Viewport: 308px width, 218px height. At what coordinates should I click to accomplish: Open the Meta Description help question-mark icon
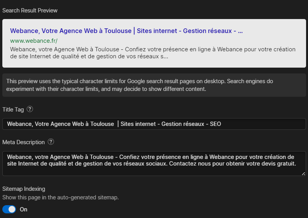tap(51, 142)
